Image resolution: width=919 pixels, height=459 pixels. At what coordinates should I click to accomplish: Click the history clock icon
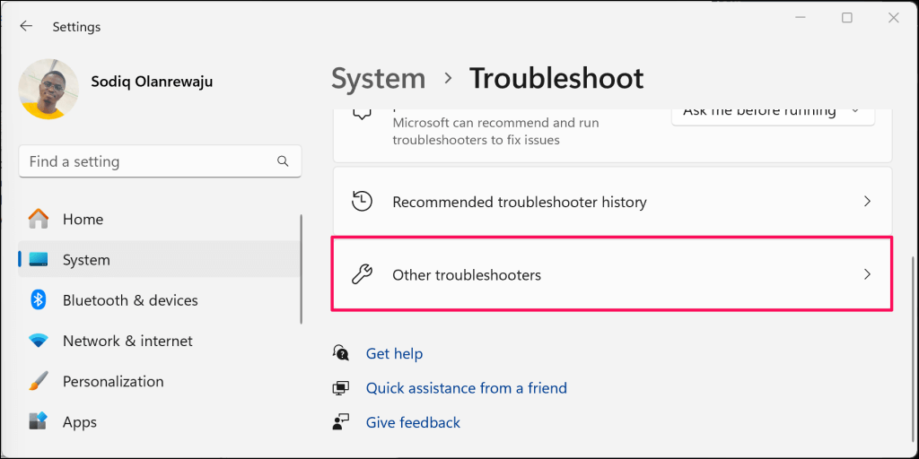(362, 202)
